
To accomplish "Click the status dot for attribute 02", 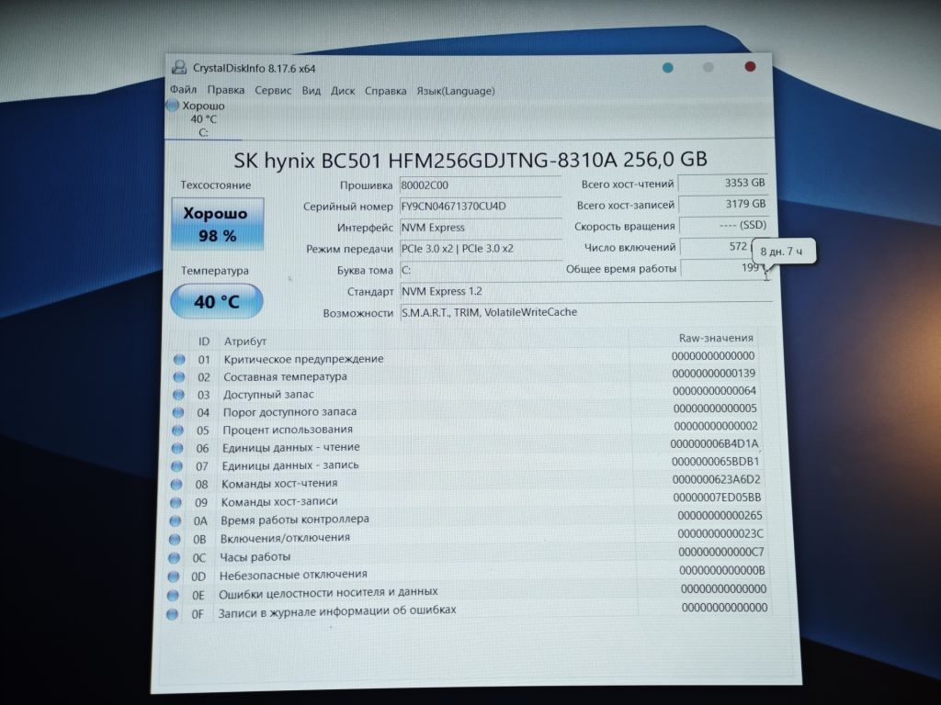I will pos(178,377).
